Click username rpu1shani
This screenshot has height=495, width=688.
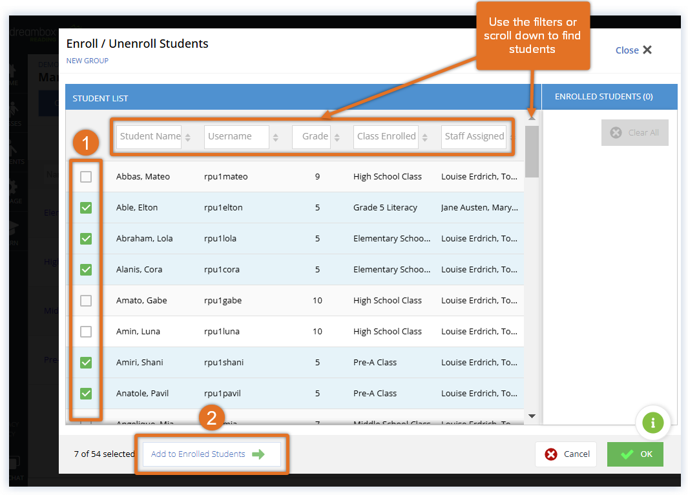coord(224,363)
